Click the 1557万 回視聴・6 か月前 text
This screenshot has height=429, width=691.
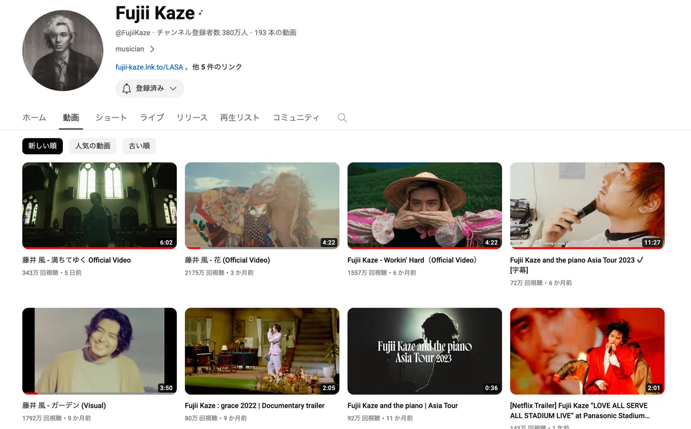pyautogui.click(x=382, y=273)
